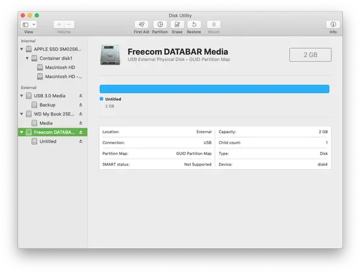Click the yellow minimize window button
Image resolution: width=360 pixels, height=272 pixels.
pyautogui.click(x=30, y=15)
